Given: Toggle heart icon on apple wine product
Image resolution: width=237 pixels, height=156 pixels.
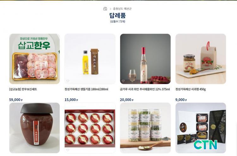Looking at the screenshot, I should coord(123,81).
